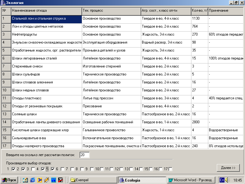Click the Далее >> button
The image size is (245, 184).
point(228,168)
